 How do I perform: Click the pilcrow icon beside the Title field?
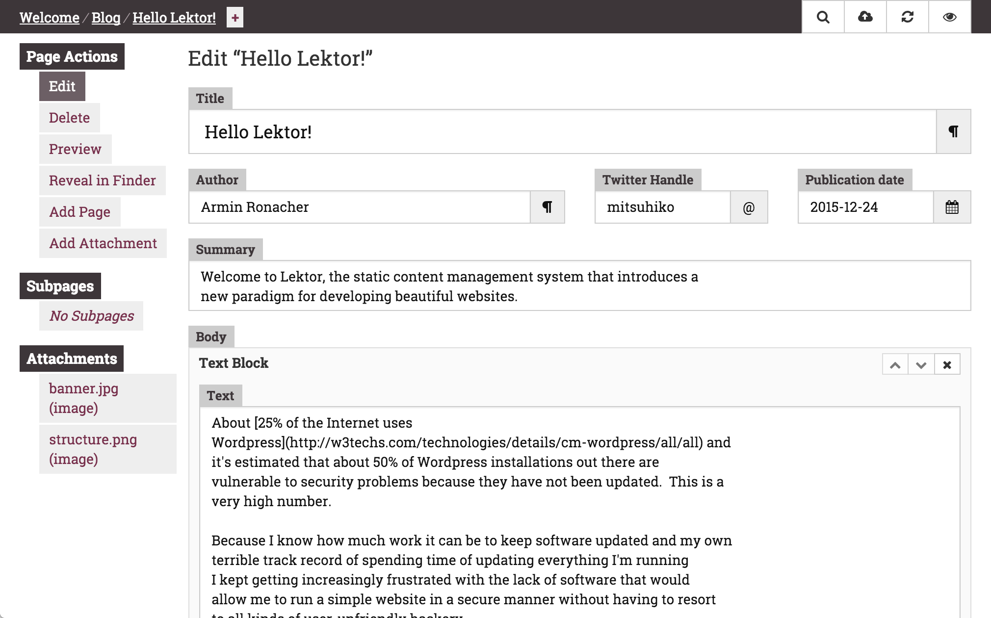953,131
